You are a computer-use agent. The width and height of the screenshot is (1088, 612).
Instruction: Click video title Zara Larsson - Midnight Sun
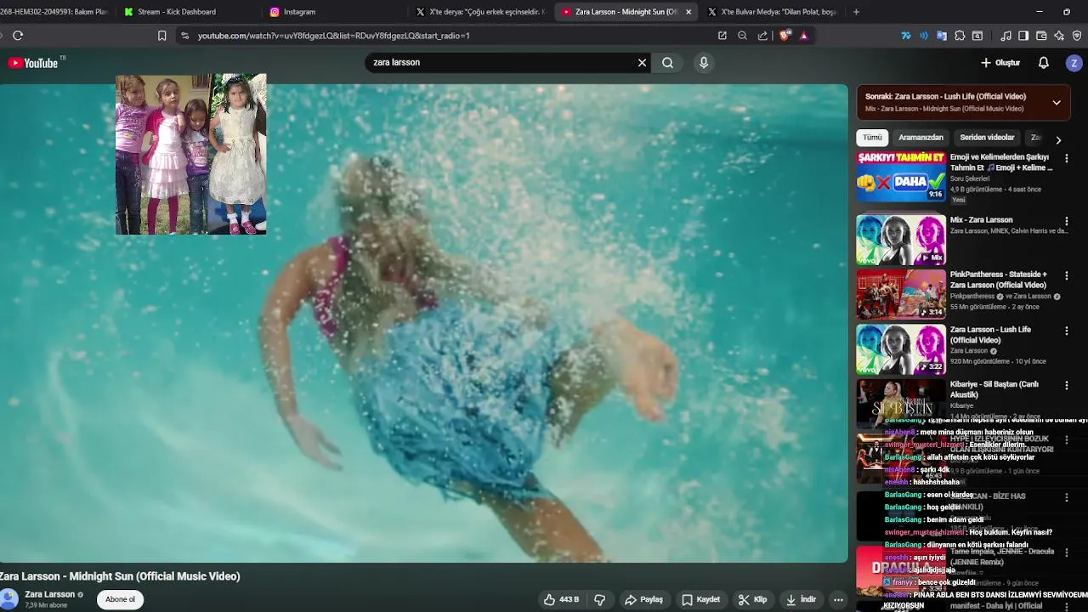coord(120,576)
